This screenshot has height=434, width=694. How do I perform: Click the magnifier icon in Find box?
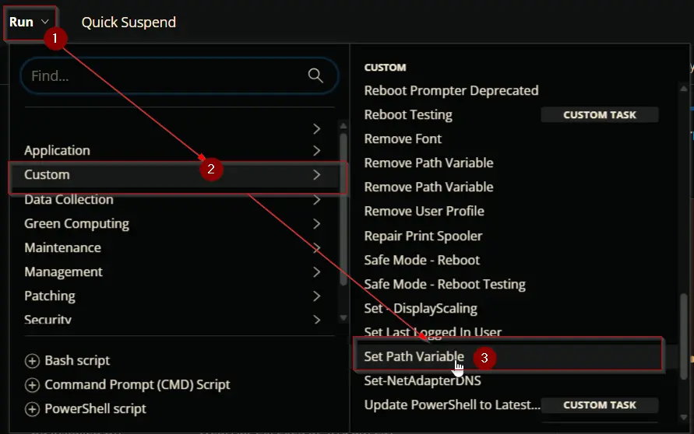click(315, 75)
